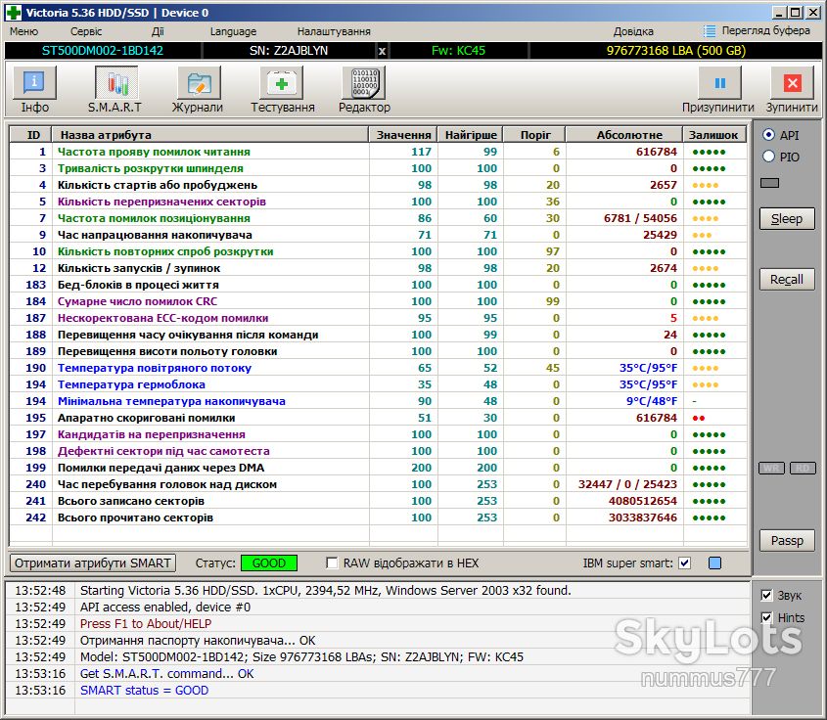Select the PIO radio button
The image size is (827, 720).
[768, 157]
